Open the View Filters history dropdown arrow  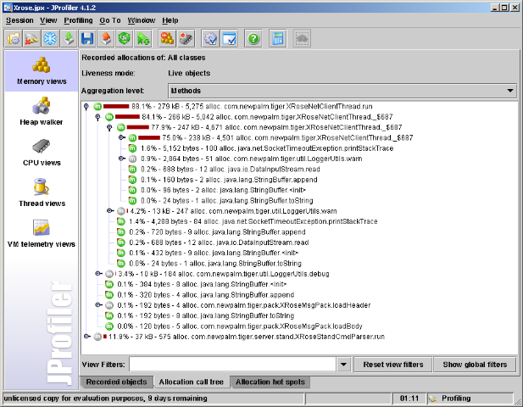[x=343, y=365]
